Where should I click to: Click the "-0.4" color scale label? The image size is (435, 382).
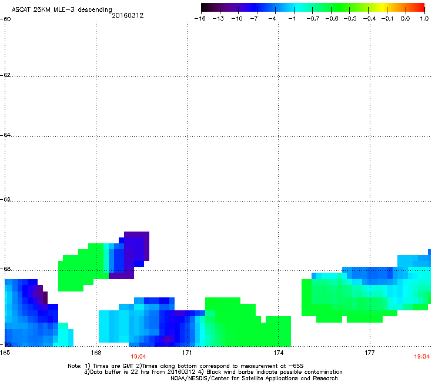pyautogui.click(x=370, y=19)
